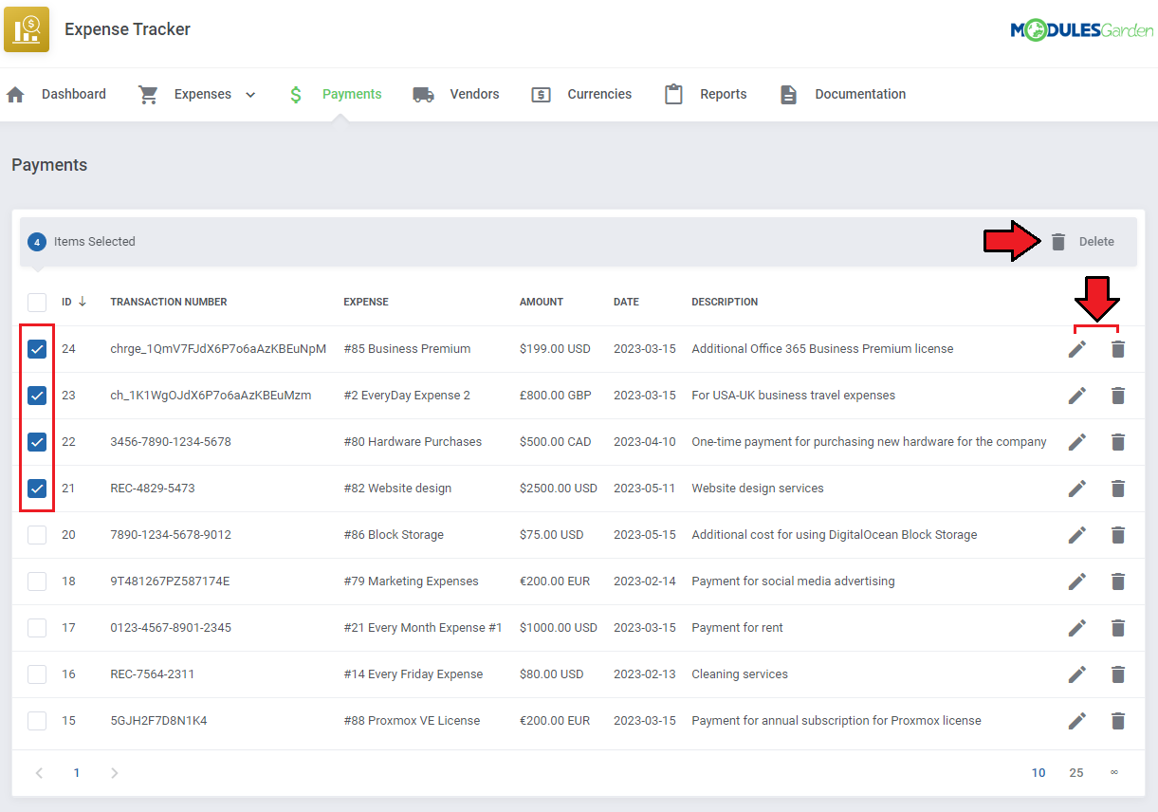Image resolution: width=1158 pixels, height=812 pixels.
Task: Delete payment 24 with trash icon
Action: (x=1118, y=349)
